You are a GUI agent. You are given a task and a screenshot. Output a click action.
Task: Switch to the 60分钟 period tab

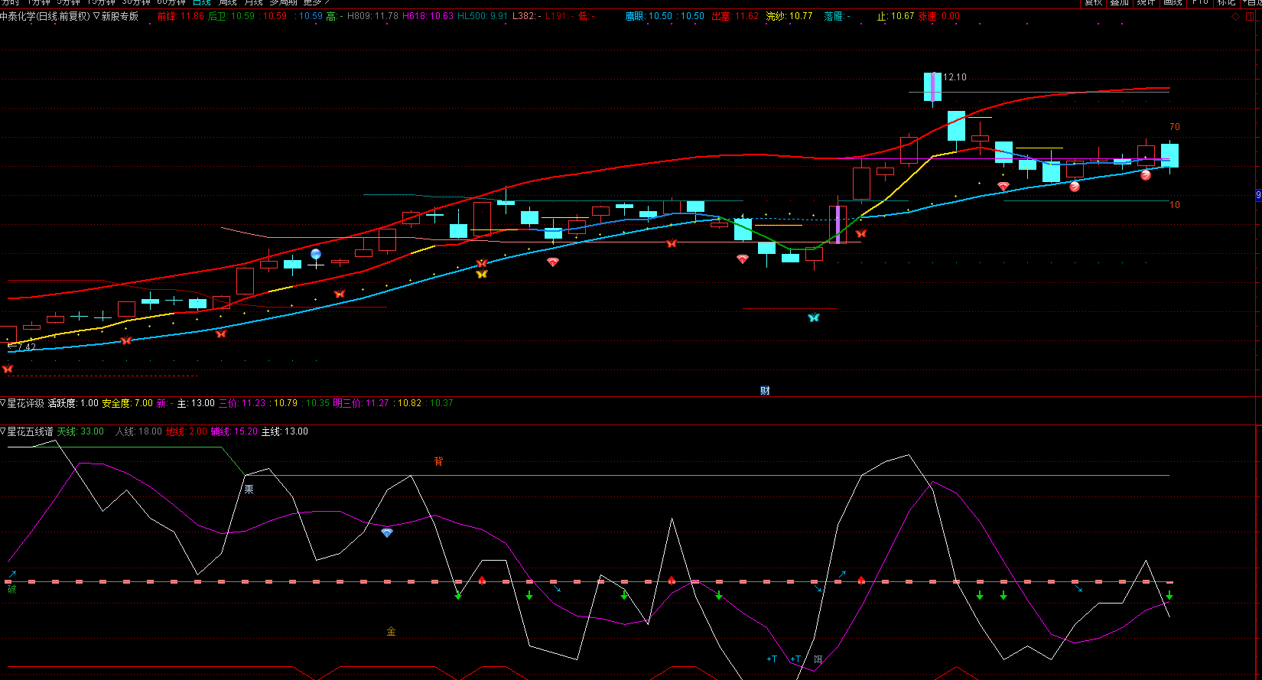(171, 3)
